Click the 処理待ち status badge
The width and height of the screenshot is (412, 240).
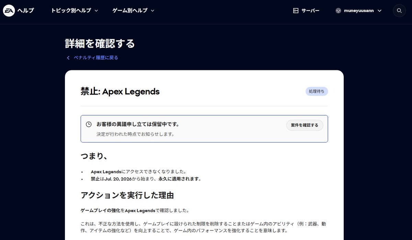[x=317, y=92]
